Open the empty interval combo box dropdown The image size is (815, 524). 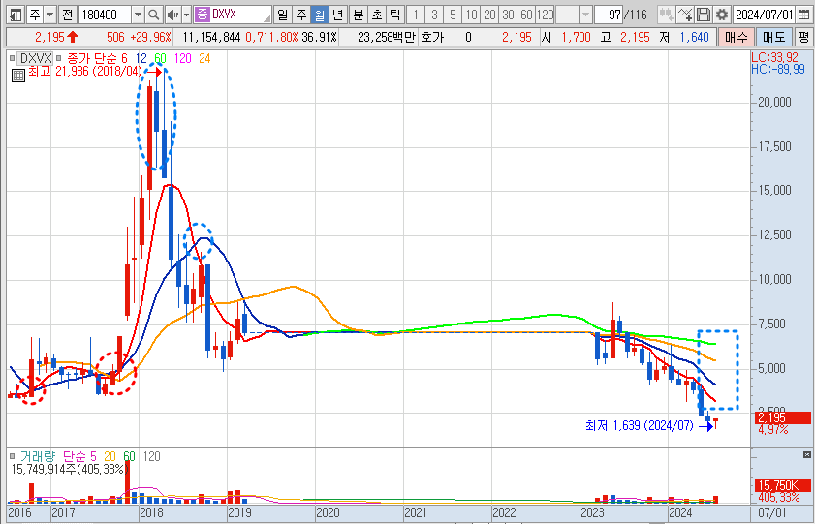click(585, 15)
